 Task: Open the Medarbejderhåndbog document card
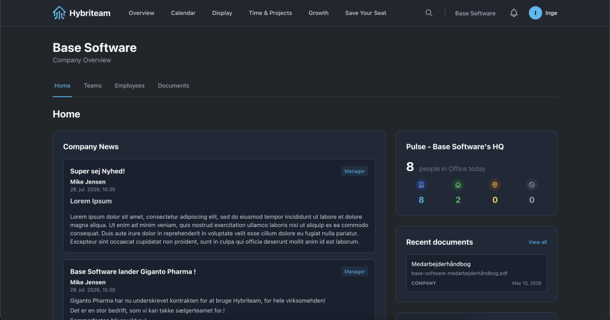tap(476, 274)
